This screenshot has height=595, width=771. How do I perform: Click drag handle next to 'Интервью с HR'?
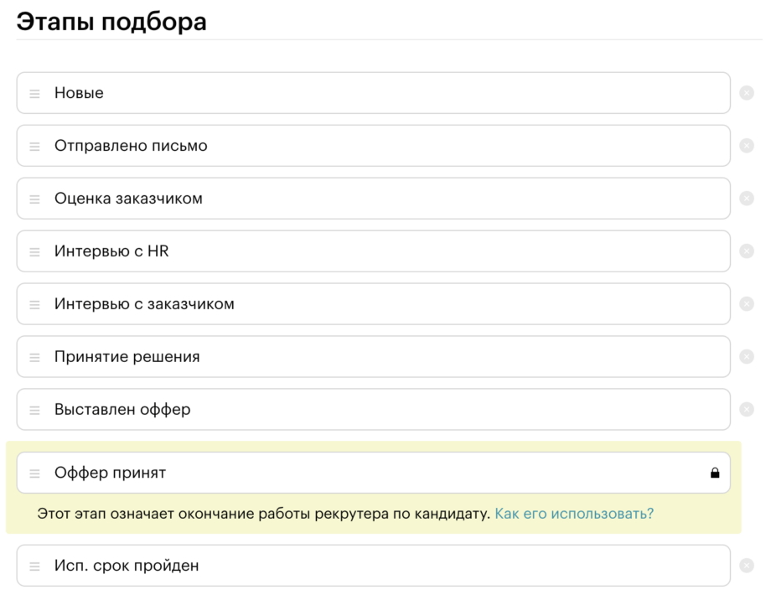point(35,252)
